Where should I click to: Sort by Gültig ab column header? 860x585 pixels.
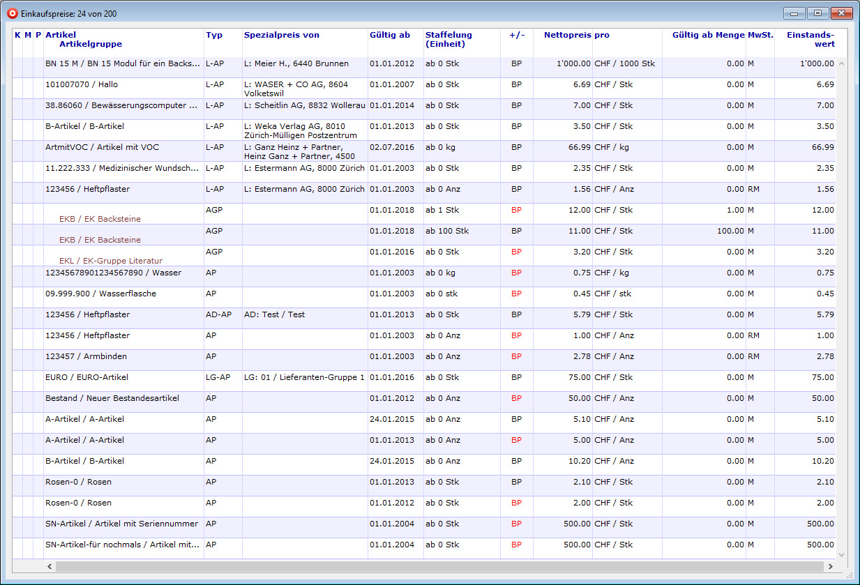389,35
